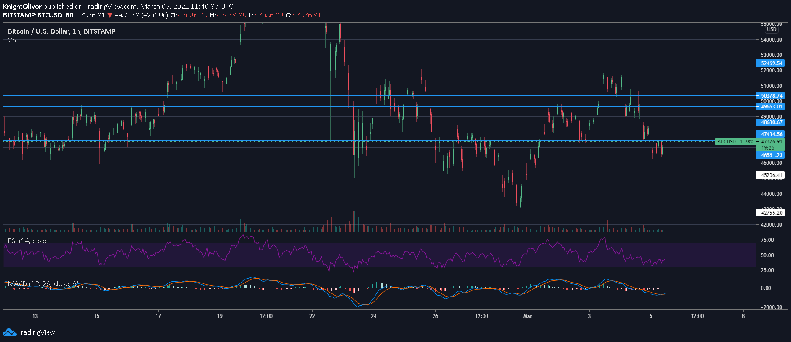Click the 48630.67 price level label

(x=770, y=122)
